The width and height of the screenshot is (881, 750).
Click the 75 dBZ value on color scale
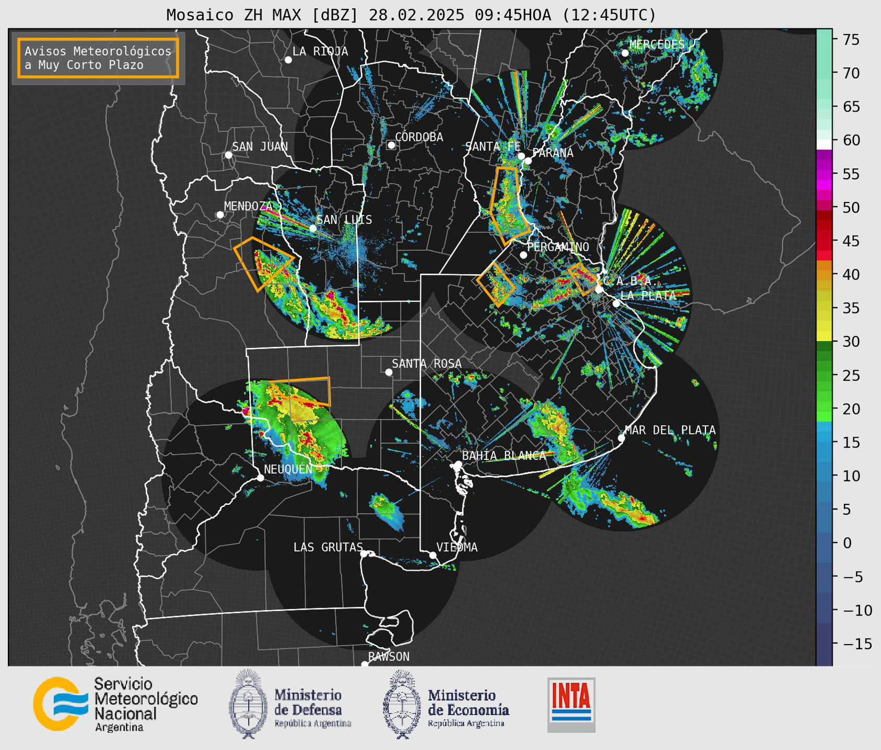tap(851, 40)
